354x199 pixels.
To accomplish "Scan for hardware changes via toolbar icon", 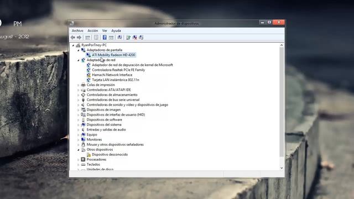I will point(119,38).
